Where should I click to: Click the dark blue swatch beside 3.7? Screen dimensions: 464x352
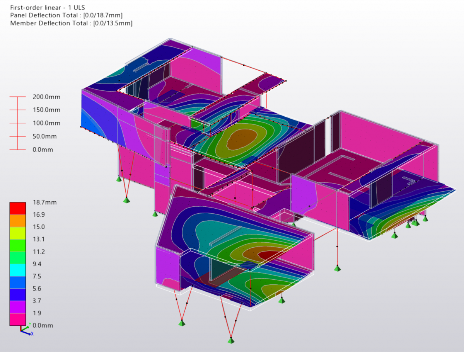[18, 294]
